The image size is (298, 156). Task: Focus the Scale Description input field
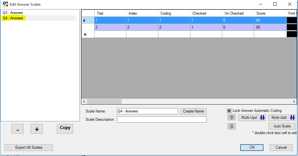(162, 119)
